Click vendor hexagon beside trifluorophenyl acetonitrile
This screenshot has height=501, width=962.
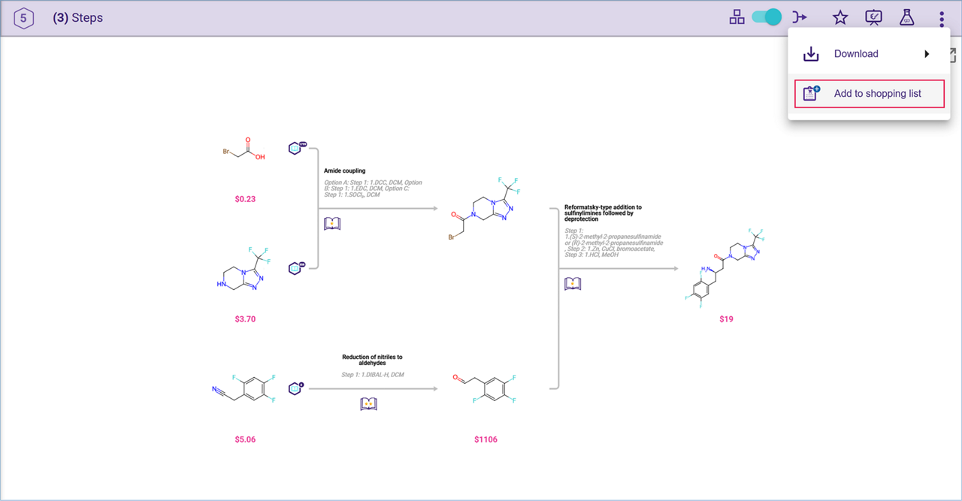point(296,388)
